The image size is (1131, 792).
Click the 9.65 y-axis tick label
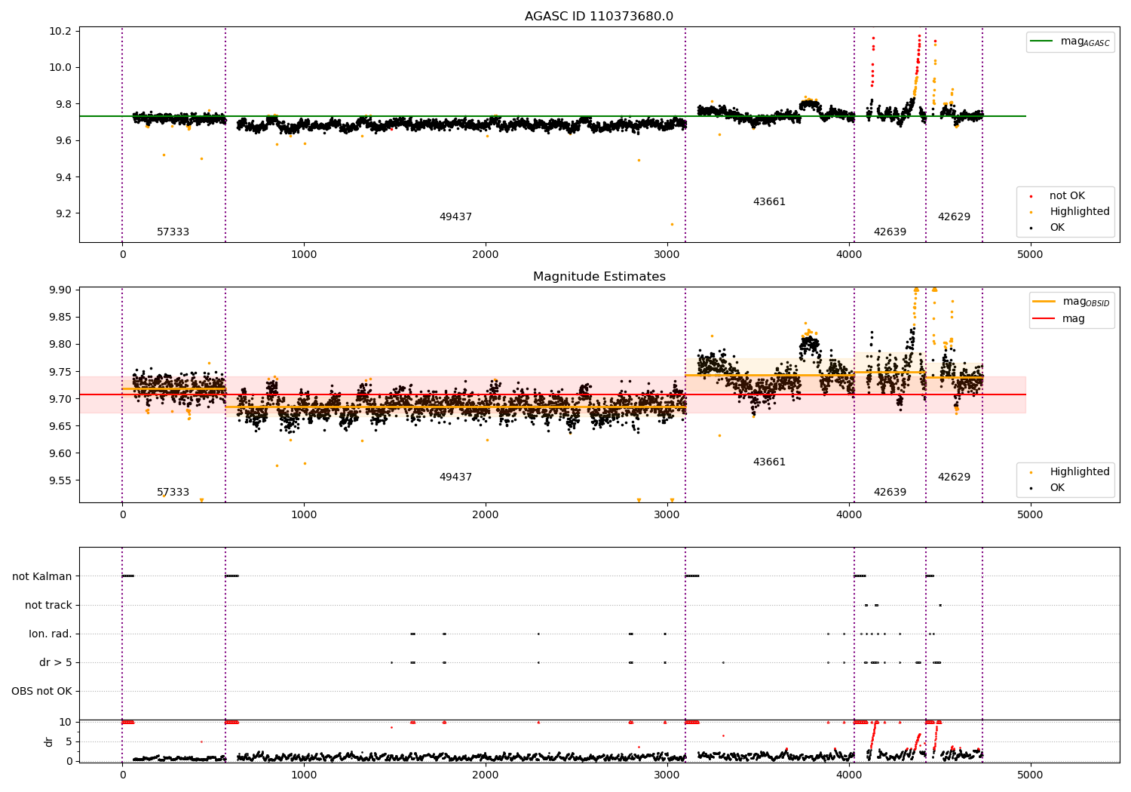(x=60, y=426)
